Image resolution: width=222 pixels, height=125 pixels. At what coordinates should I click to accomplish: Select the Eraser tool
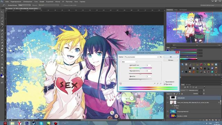2,43
